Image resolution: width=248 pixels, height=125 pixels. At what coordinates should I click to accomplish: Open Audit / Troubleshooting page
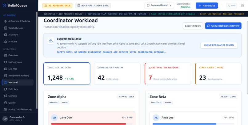[18, 110]
